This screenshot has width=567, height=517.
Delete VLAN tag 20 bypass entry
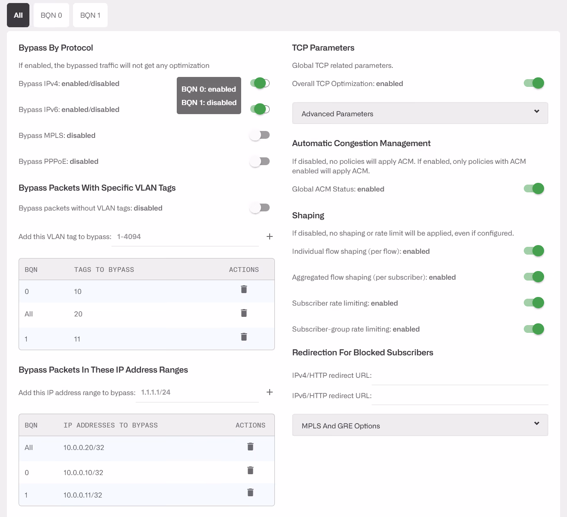[244, 313]
